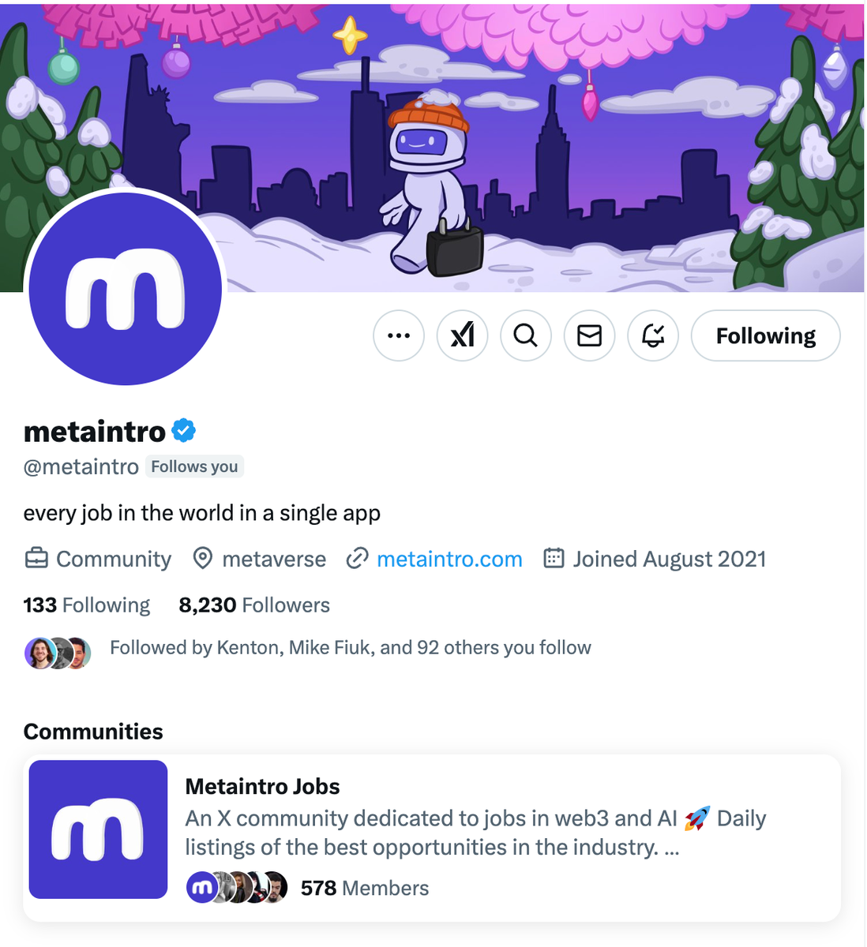View the 133 Following list
867x947 pixels.
86,605
